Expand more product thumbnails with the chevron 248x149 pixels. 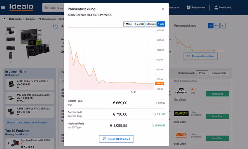tap(10, 62)
